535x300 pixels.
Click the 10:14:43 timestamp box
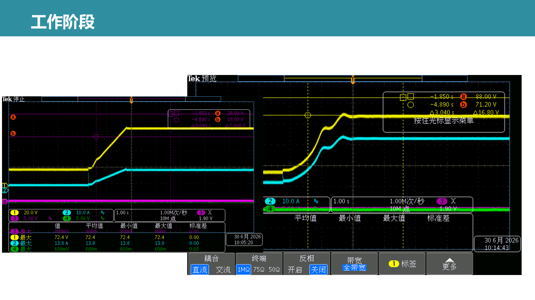click(497, 244)
